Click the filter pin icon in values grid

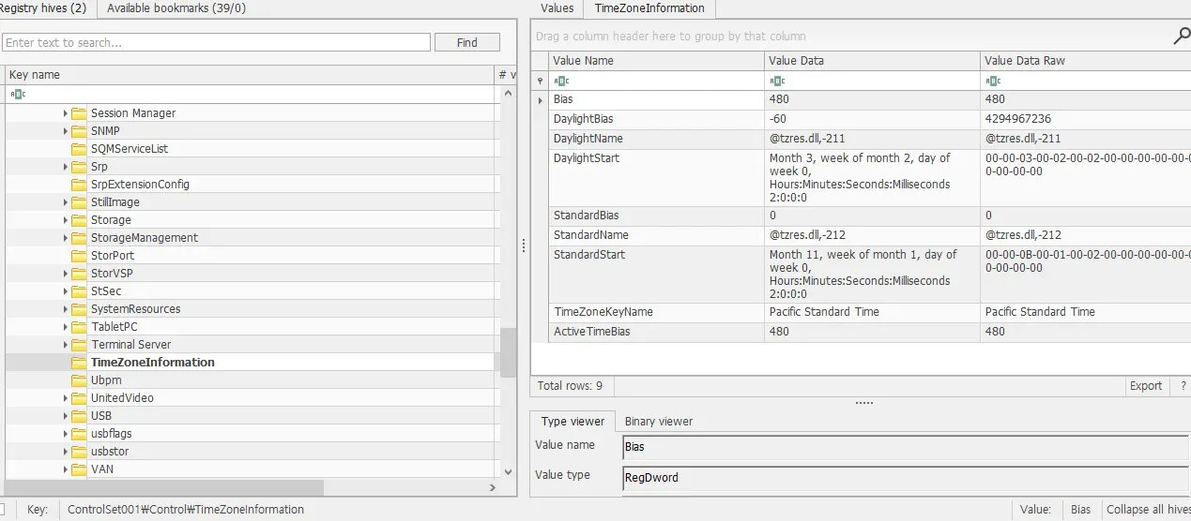pos(540,81)
